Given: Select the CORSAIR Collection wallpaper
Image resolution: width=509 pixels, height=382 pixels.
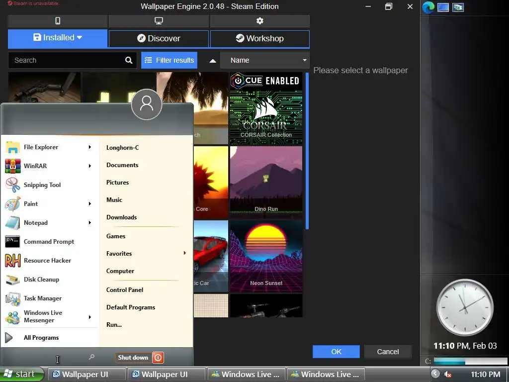Looking at the screenshot, I should 266,108.
